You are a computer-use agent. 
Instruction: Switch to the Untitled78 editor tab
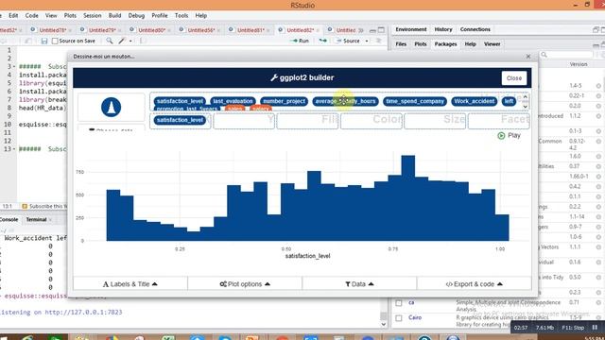click(53, 30)
